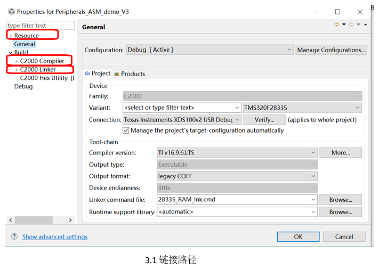Click the forward navigation arrow icon
This screenshot has height=270, width=379.
coord(351,24)
